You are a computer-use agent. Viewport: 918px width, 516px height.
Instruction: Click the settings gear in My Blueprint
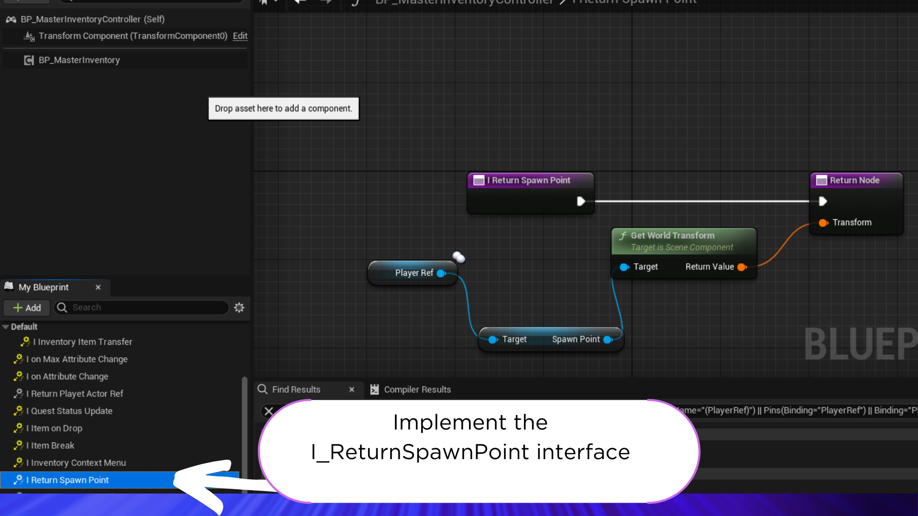tap(239, 308)
